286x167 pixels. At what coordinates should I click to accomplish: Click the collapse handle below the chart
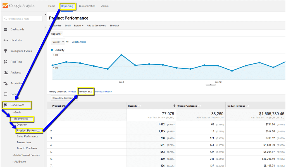coord(211,85)
